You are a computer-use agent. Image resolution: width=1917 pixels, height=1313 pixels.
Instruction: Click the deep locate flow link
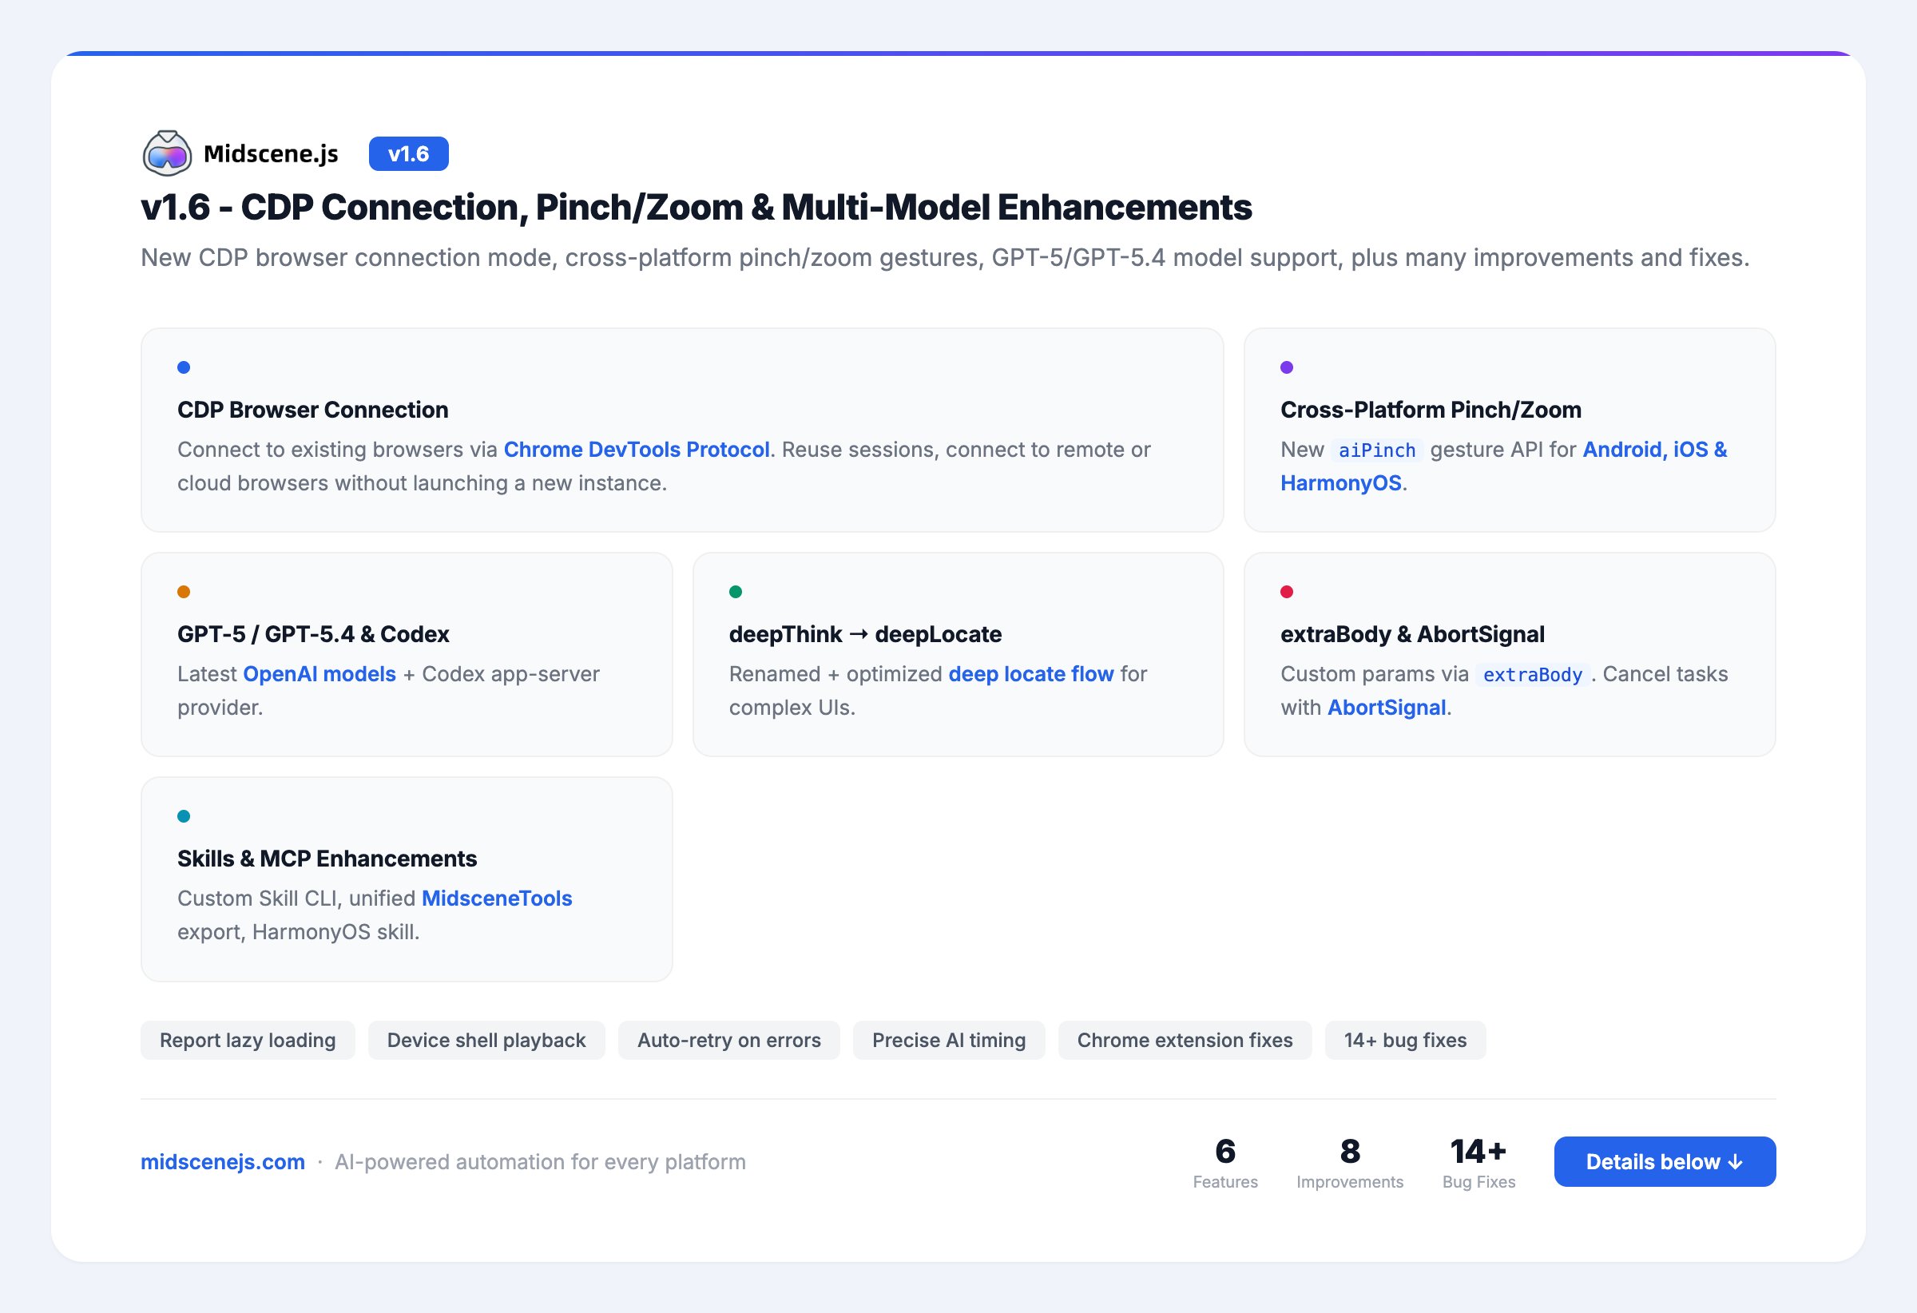[1030, 674]
